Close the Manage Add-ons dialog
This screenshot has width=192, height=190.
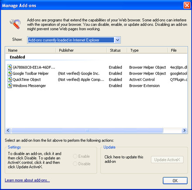pyautogui.click(x=187, y=5)
